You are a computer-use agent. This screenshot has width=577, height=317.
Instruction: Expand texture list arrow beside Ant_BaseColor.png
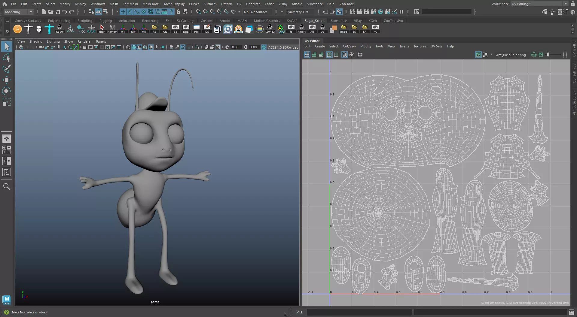click(x=491, y=55)
